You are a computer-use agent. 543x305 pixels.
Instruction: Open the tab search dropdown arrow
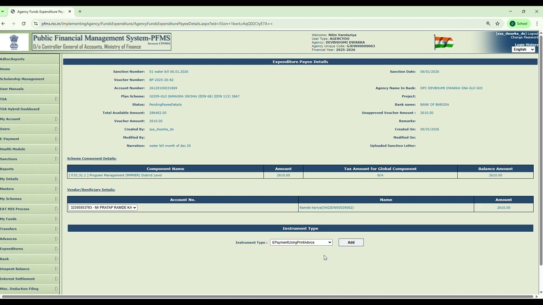(3, 11)
